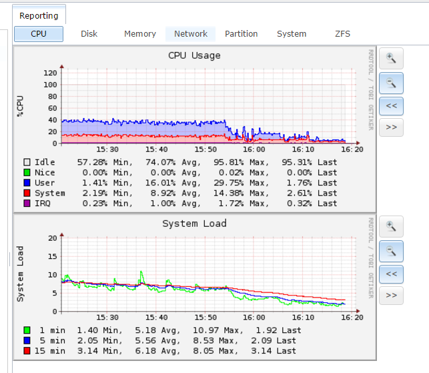Click the green Nice legend swatch
Screen dimensions: 429x373
[x=27, y=172]
